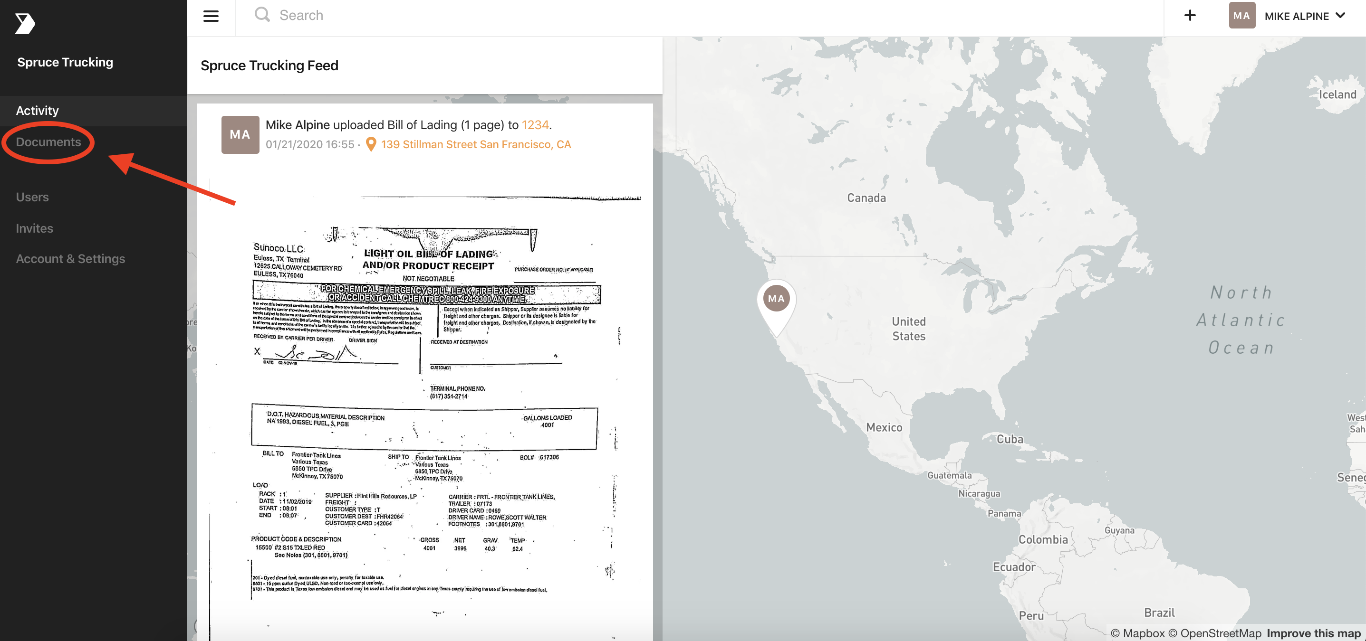Toggle the hamburger menu icon
Viewport: 1366px width, 641px height.
[x=211, y=16]
